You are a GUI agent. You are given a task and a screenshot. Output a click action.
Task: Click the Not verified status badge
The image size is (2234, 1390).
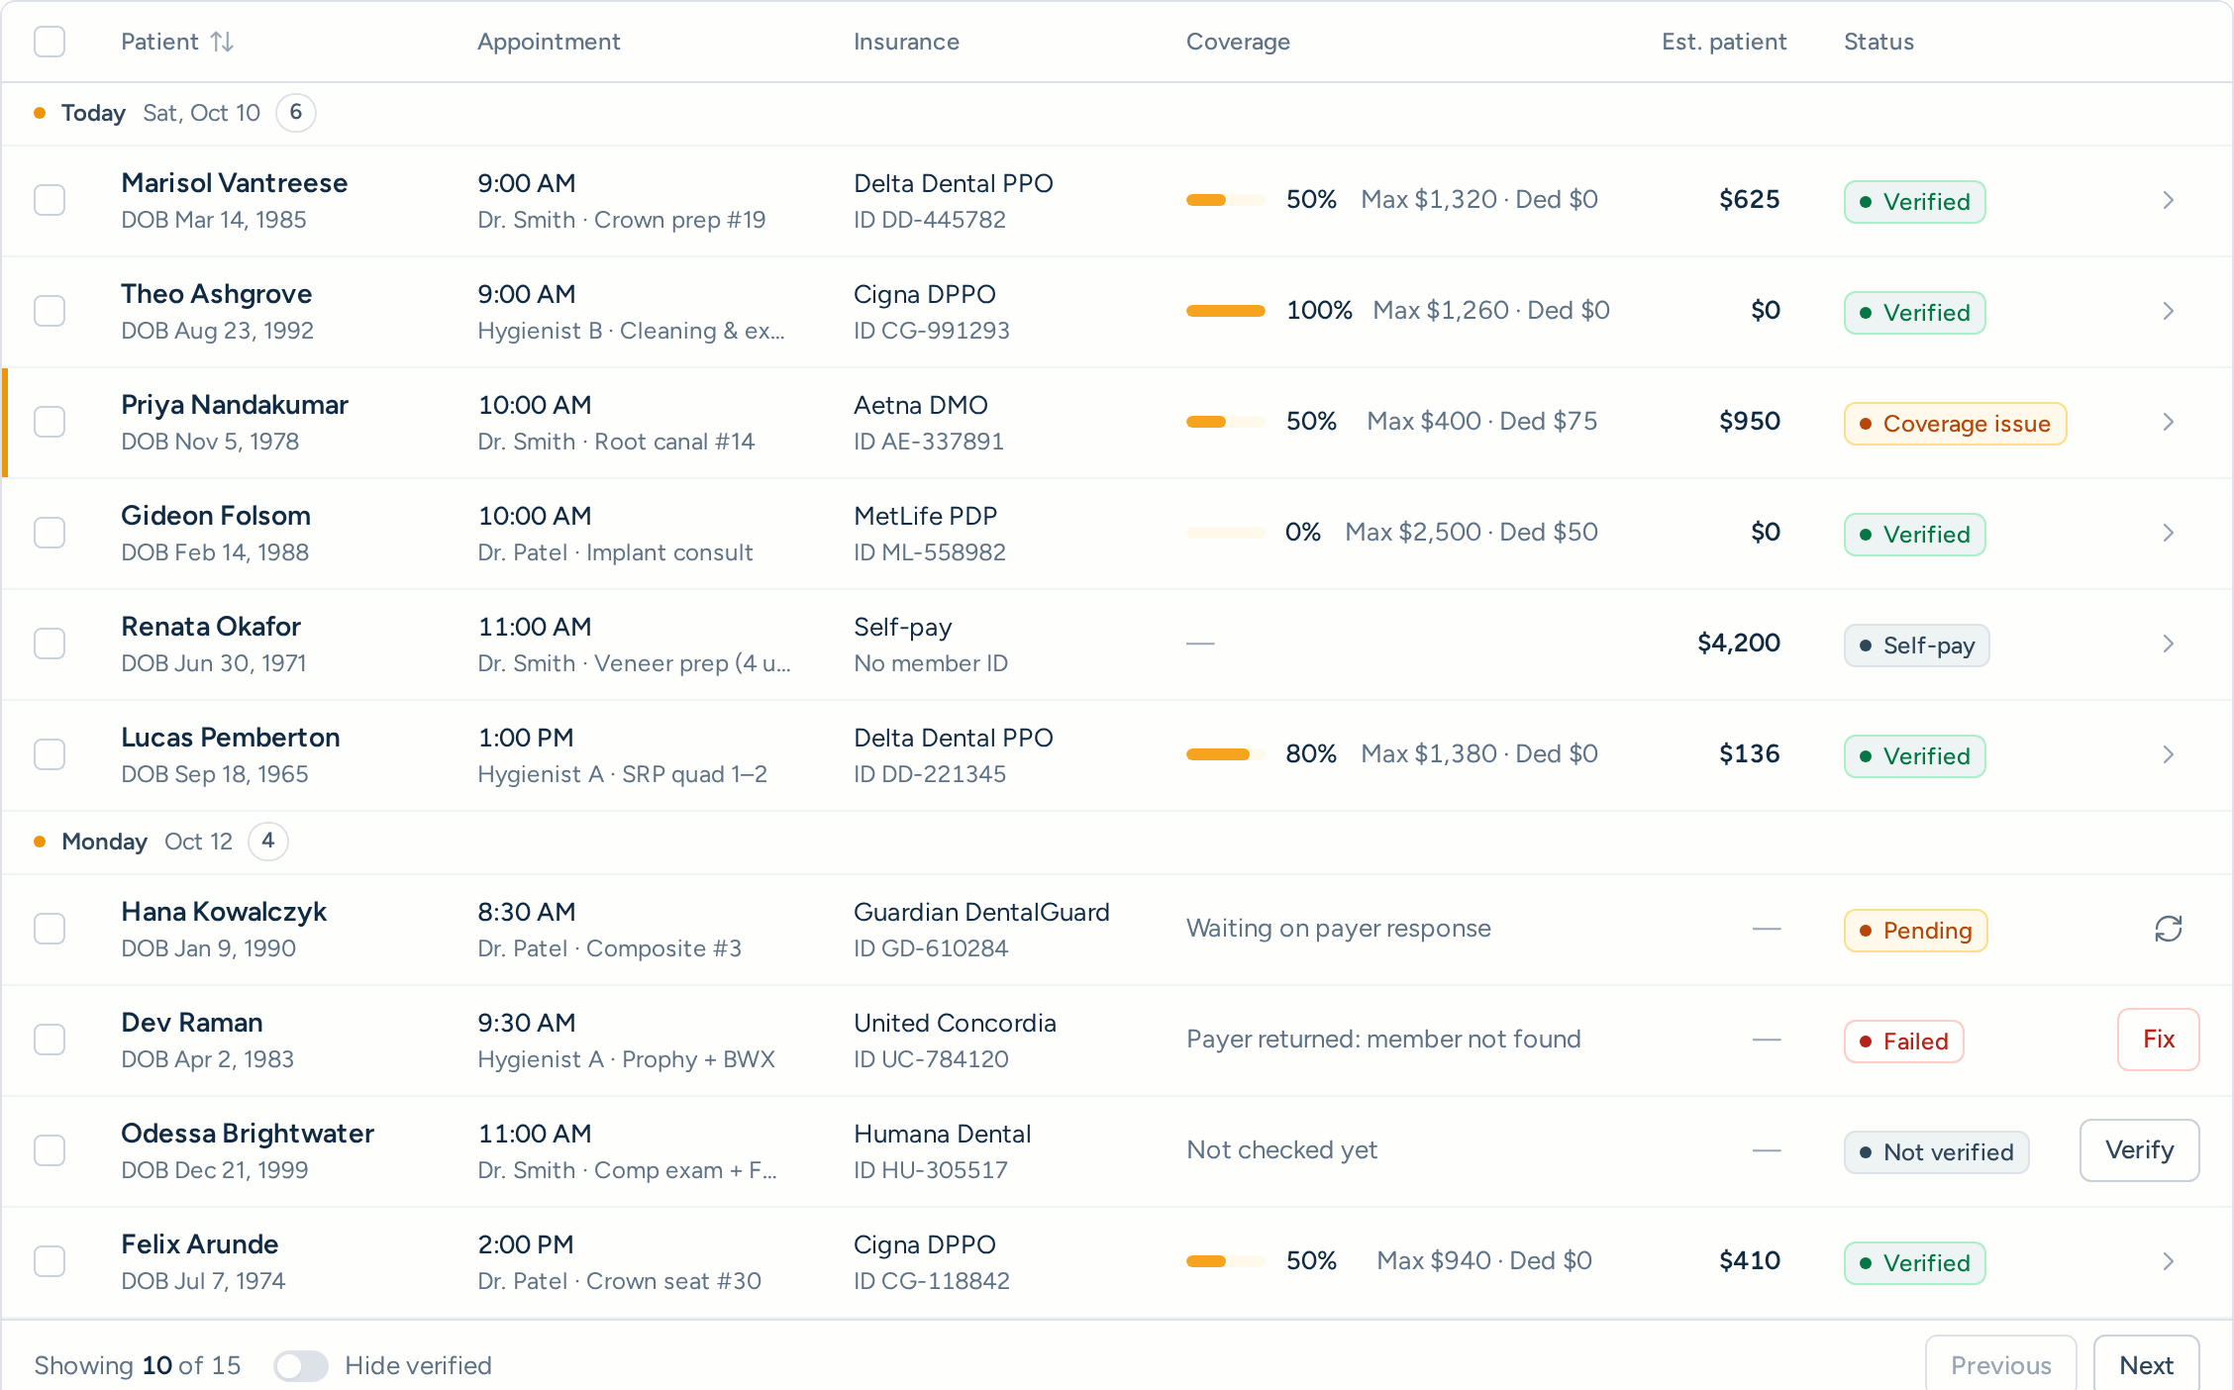1937,1152
